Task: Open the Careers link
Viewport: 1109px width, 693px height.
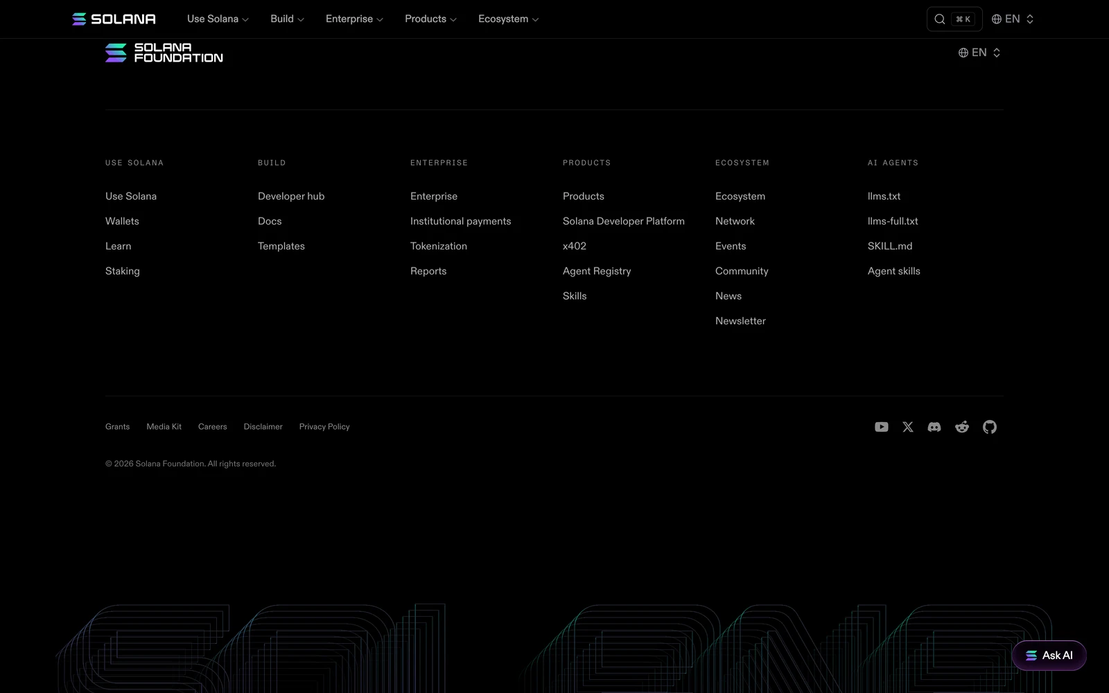Action: (x=212, y=427)
